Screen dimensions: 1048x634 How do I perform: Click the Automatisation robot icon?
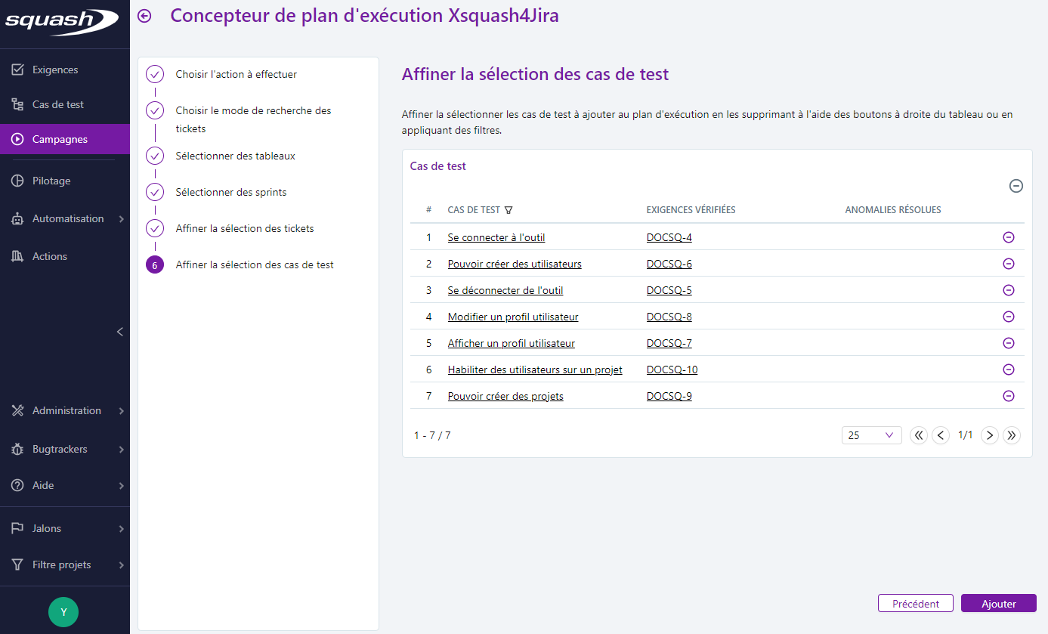[x=17, y=218]
